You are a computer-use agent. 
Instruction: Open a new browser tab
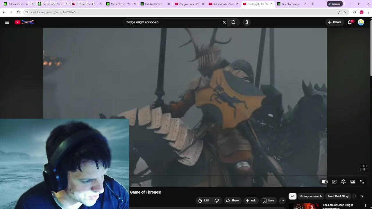312,4
